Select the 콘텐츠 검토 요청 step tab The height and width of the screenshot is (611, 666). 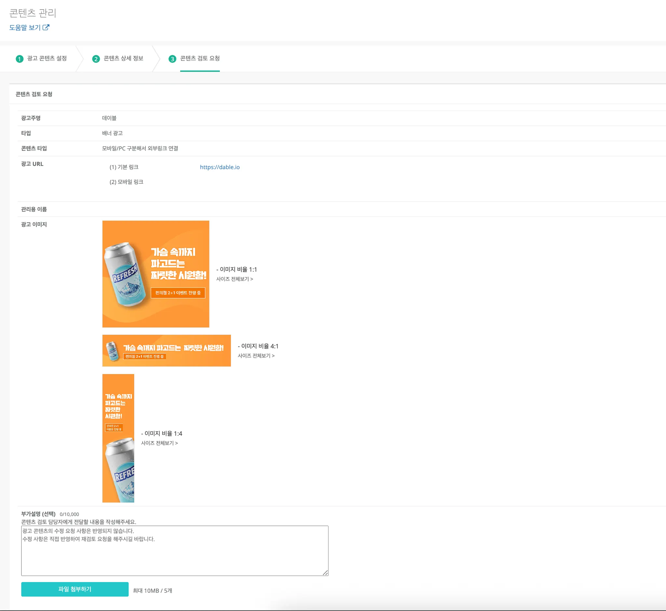(200, 59)
